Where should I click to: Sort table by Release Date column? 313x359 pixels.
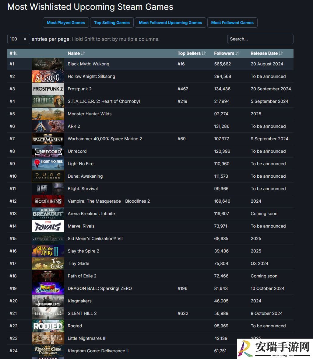pyautogui.click(x=267, y=53)
